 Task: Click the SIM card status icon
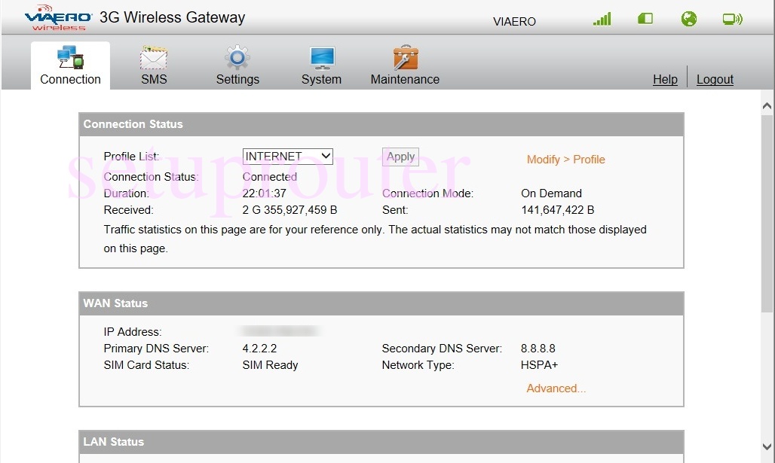click(645, 19)
